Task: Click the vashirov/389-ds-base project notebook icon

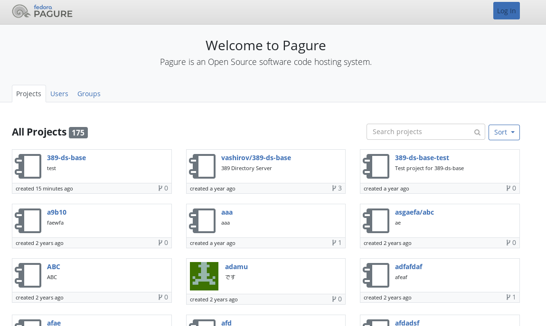Action: point(202,166)
